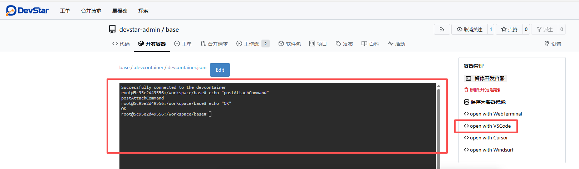Open 探索 in top navigation
Viewport: 579px width, 169px height.
tap(143, 11)
